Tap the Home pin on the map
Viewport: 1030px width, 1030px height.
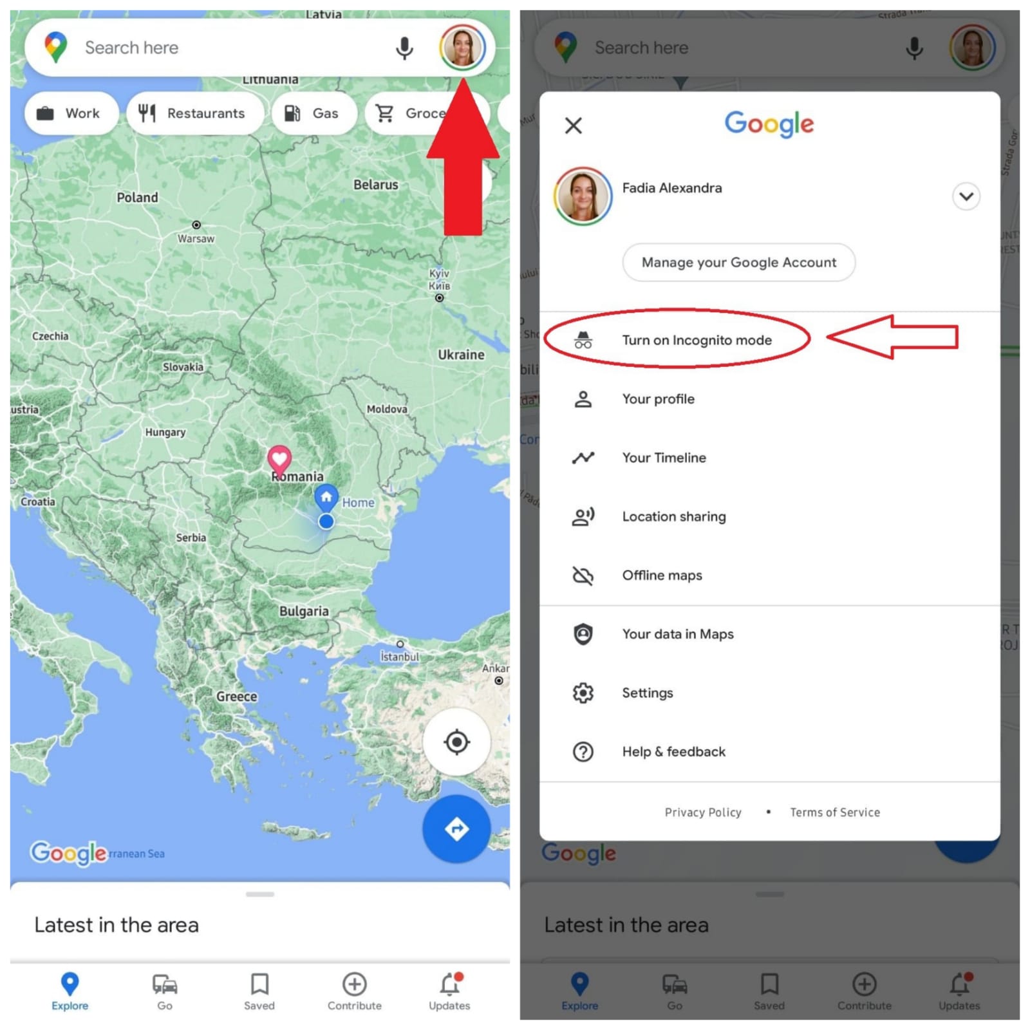pos(326,498)
